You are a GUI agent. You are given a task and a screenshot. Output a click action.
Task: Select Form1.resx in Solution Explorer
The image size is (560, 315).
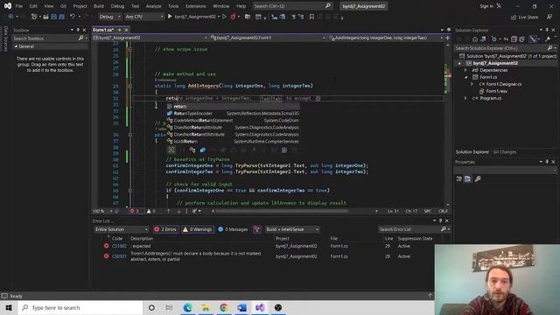pos(496,91)
